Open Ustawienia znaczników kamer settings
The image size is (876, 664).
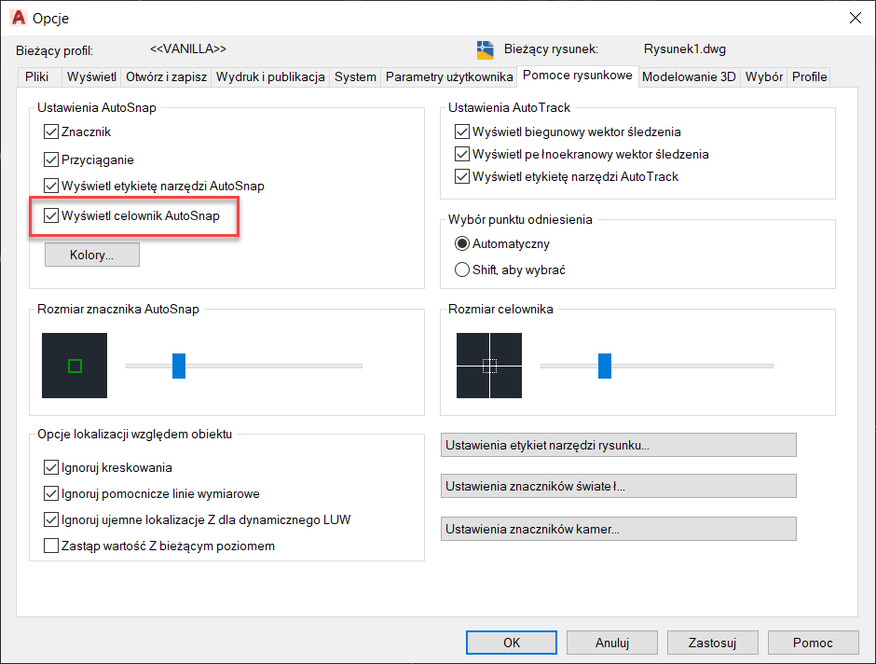tap(618, 529)
